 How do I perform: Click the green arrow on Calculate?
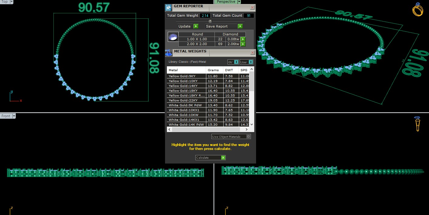coord(223,157)
